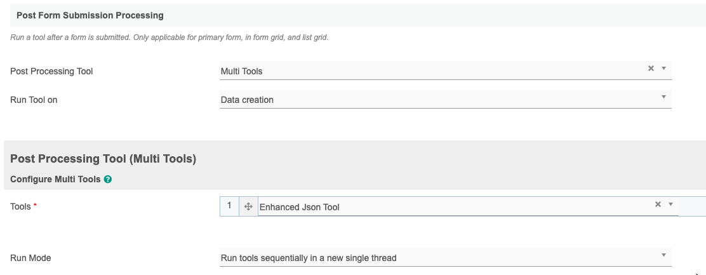Expand the Run Tool on dropdown arrow

[663, 97]
